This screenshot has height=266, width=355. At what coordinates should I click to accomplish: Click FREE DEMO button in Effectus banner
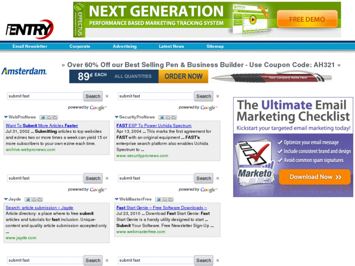click(307, 19)
